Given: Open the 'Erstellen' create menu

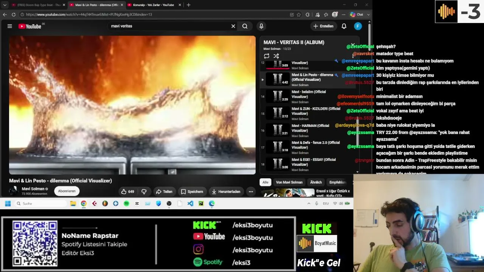Looking at the screenshot, I should click(x=323, y=26).
